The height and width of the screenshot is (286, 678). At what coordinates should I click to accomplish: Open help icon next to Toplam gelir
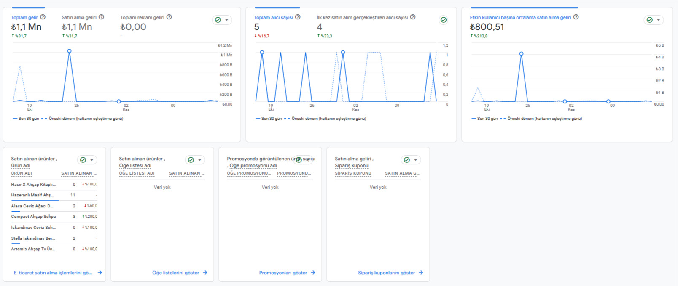pos(43,17)
